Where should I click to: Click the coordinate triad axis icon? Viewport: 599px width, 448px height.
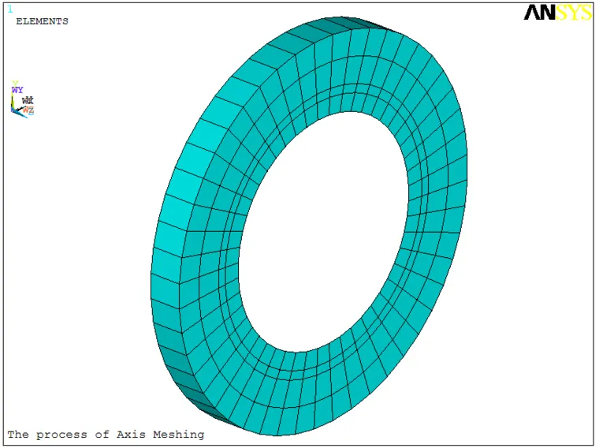coord(22,99)
